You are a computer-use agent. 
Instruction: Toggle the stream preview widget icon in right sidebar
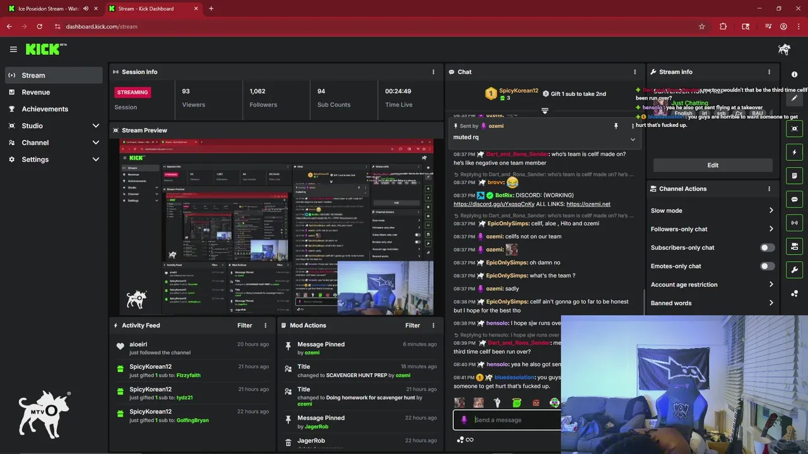(794, 129)
